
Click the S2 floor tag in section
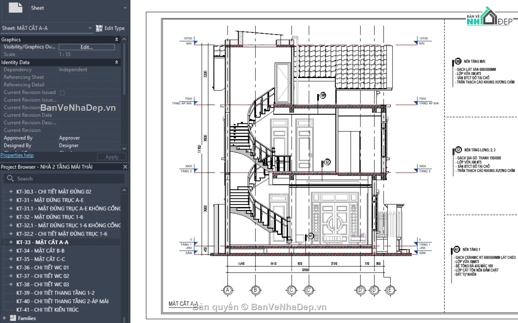pos(327,162)
